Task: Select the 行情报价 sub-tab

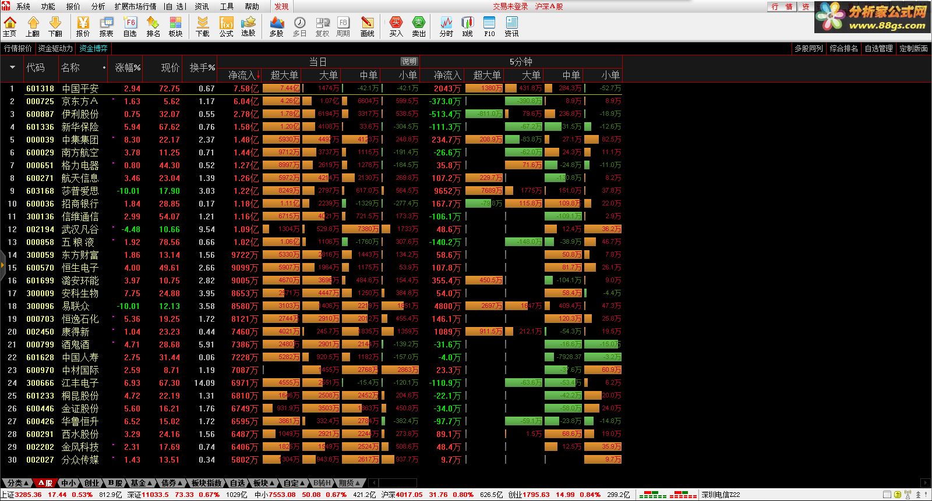Action: pos(18,48)
